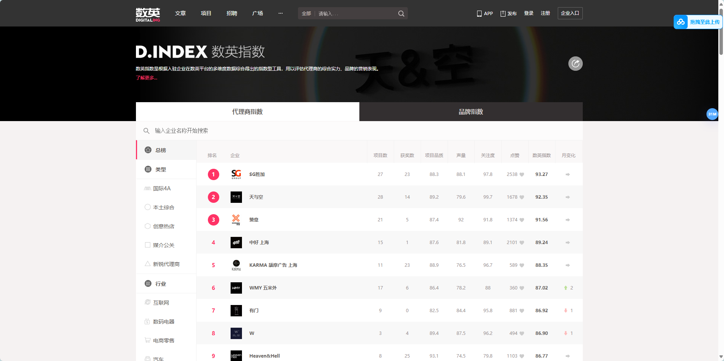Select the 创意热店 filter

(159, 226)
